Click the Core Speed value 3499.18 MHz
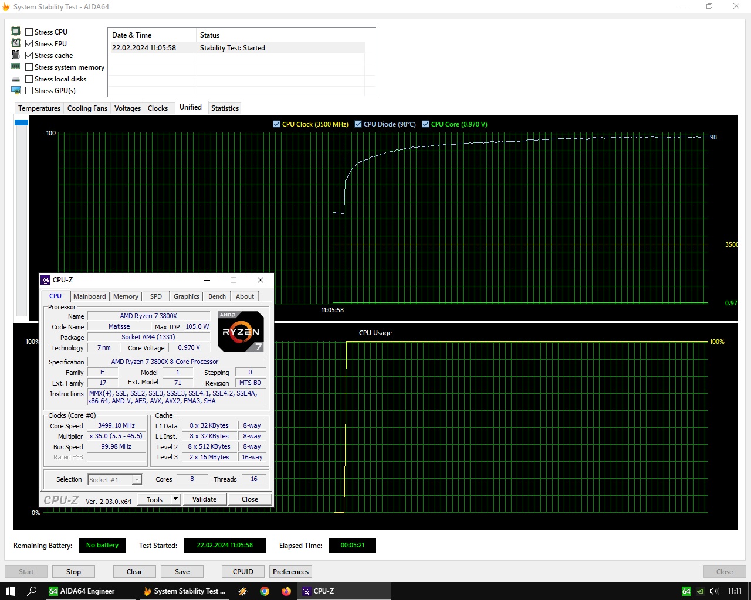Viewport: 751px width, 600px height. [x=116, y=426]
